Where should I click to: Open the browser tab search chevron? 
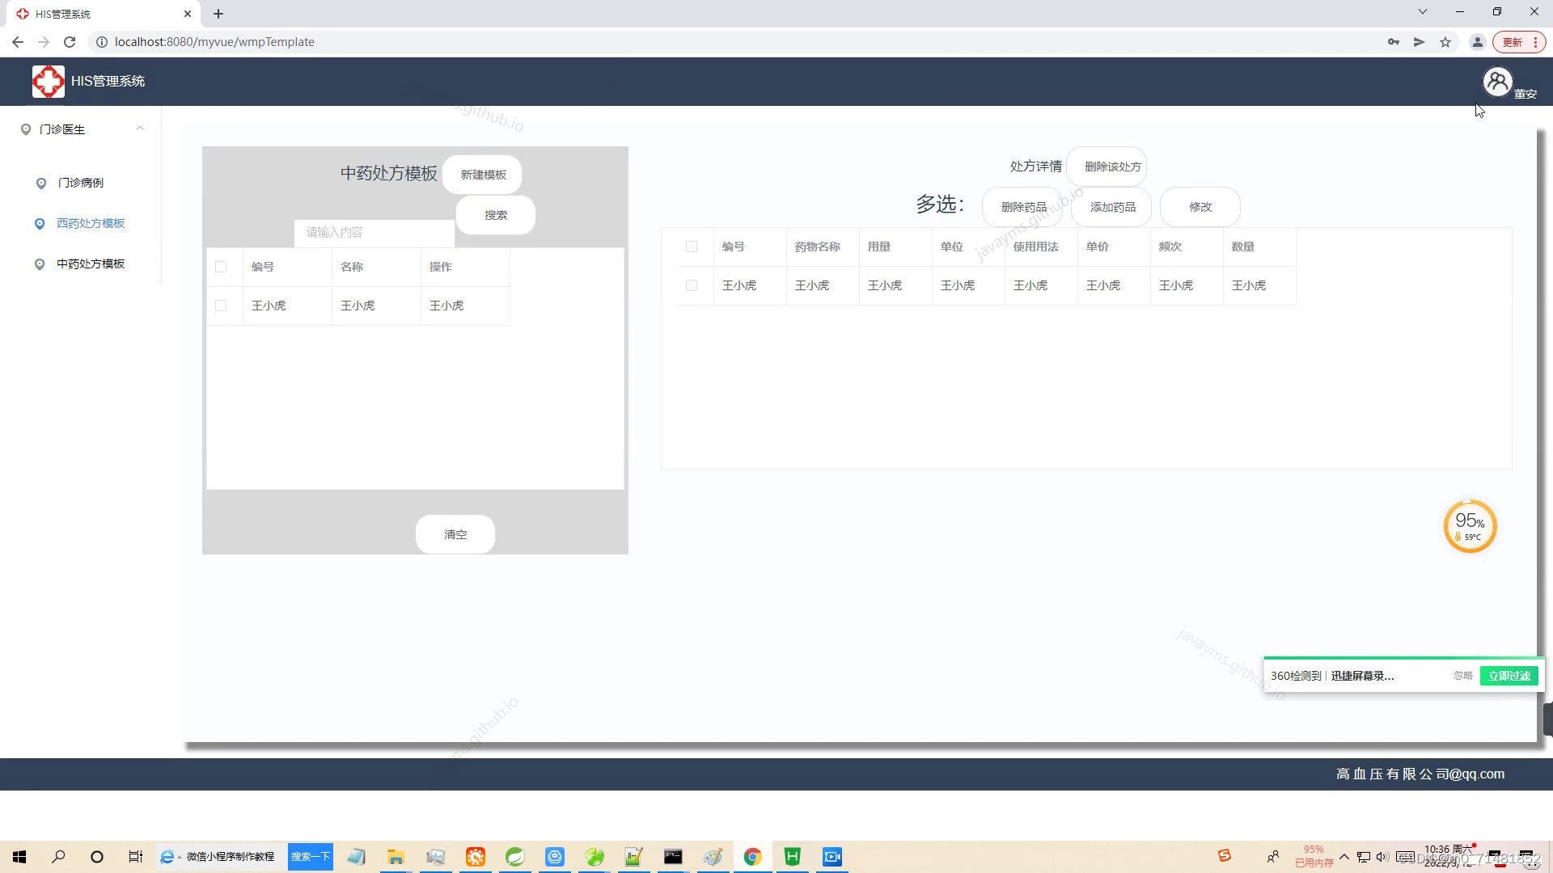pos(1422,12)
